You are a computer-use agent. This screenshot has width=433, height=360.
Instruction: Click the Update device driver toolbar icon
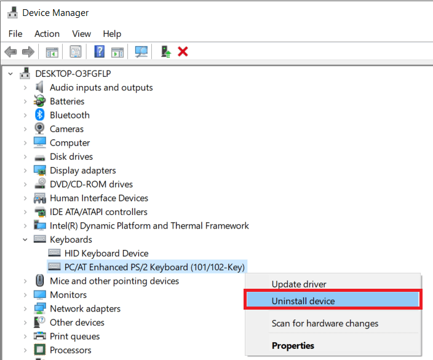(165, 52)
